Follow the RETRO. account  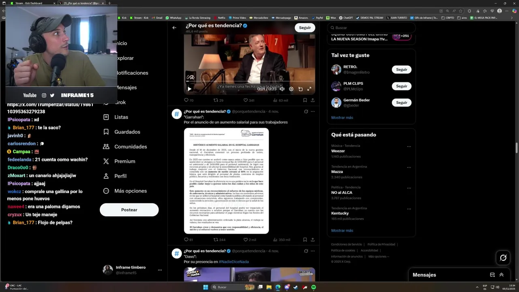coord(401,70)
